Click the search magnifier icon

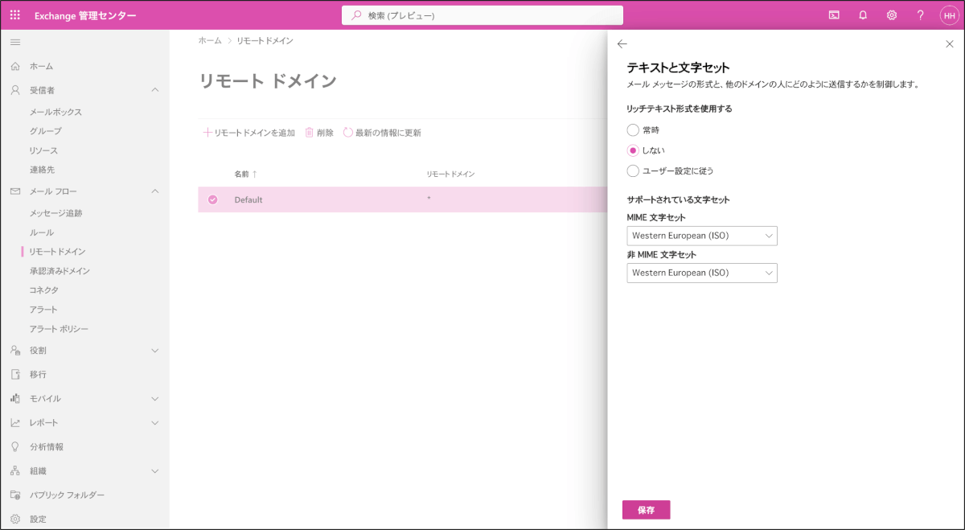pos(356,15)
